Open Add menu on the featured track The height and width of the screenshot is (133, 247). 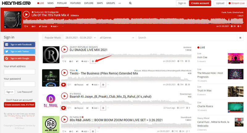tap(54, 26)
